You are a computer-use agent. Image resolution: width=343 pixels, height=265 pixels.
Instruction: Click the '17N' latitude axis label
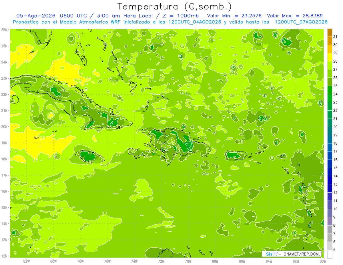[4, 175]
